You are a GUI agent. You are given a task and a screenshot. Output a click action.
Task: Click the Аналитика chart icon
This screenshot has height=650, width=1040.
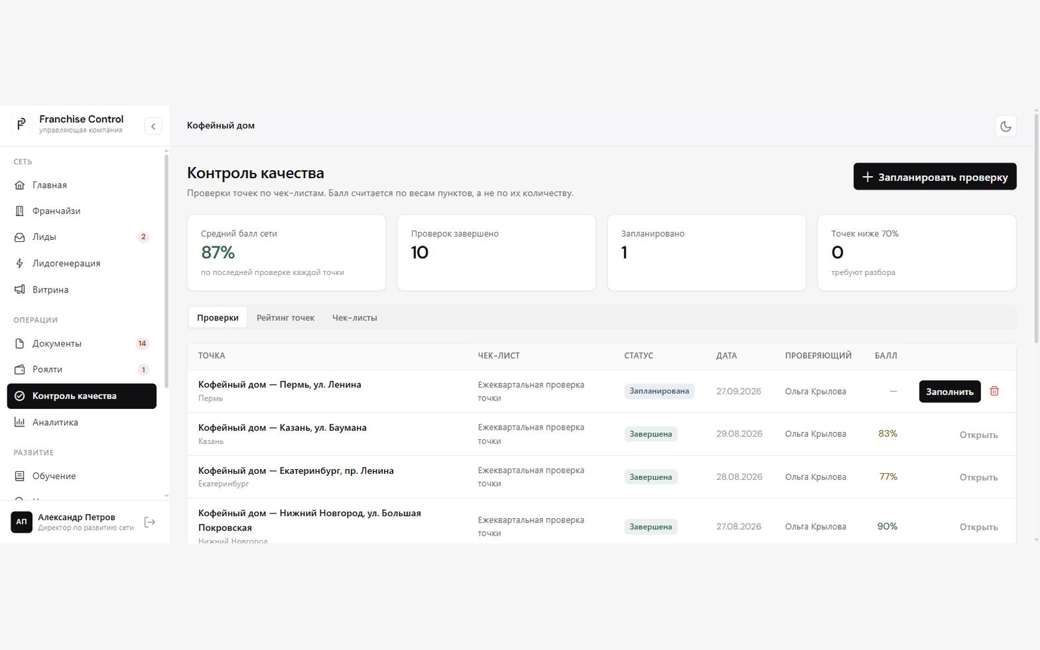coord(19,422)
